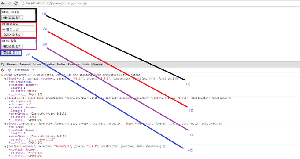Click the info icon after the #noneText header
300x159 pixels.
[164, 146]
